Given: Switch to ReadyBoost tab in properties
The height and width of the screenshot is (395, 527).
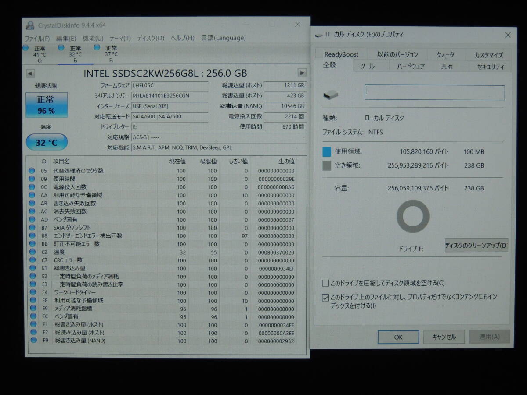Looking at the screenshot, I should (x=341, y=54).
